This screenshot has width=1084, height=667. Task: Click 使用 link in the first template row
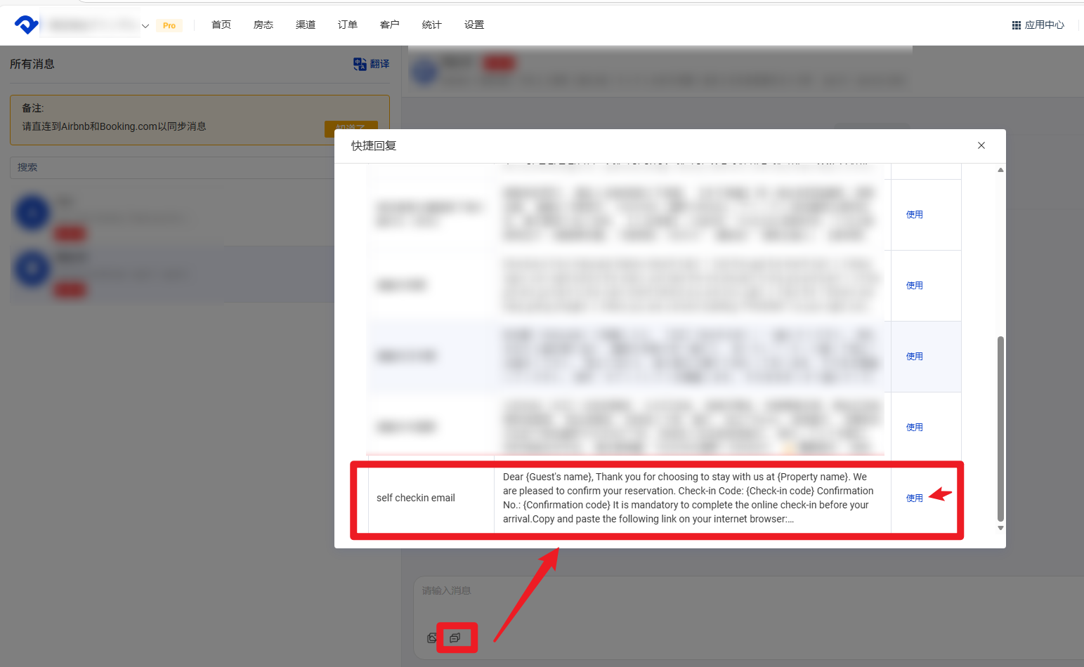tap(914, 214)
